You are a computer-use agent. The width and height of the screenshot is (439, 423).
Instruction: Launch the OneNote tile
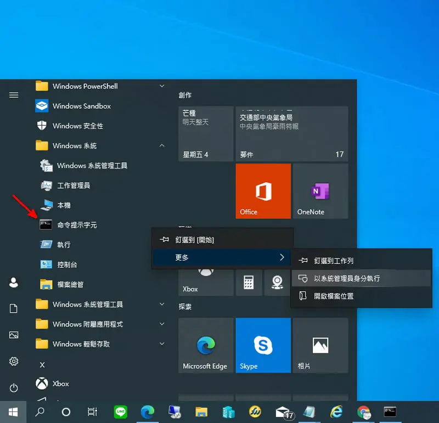pyautogui.click(x=320, y=191)
